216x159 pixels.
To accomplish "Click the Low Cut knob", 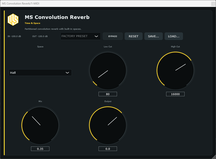I will coord(108,71).
